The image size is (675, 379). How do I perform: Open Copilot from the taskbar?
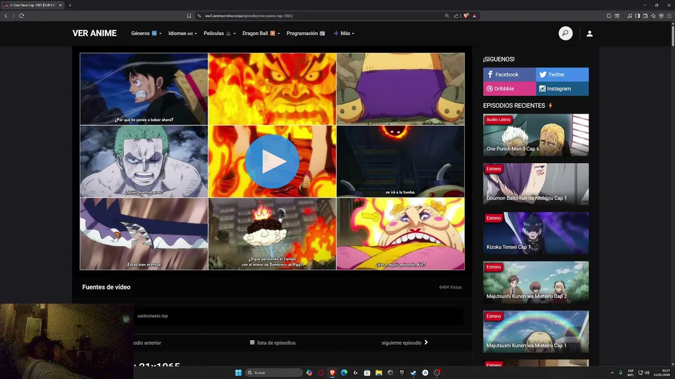pyautogui.click(x=309, y=373)
